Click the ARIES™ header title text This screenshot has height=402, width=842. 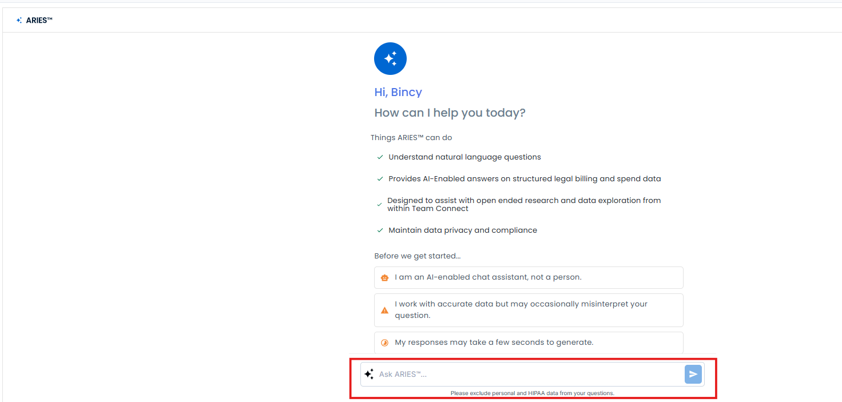pos(39,21)
